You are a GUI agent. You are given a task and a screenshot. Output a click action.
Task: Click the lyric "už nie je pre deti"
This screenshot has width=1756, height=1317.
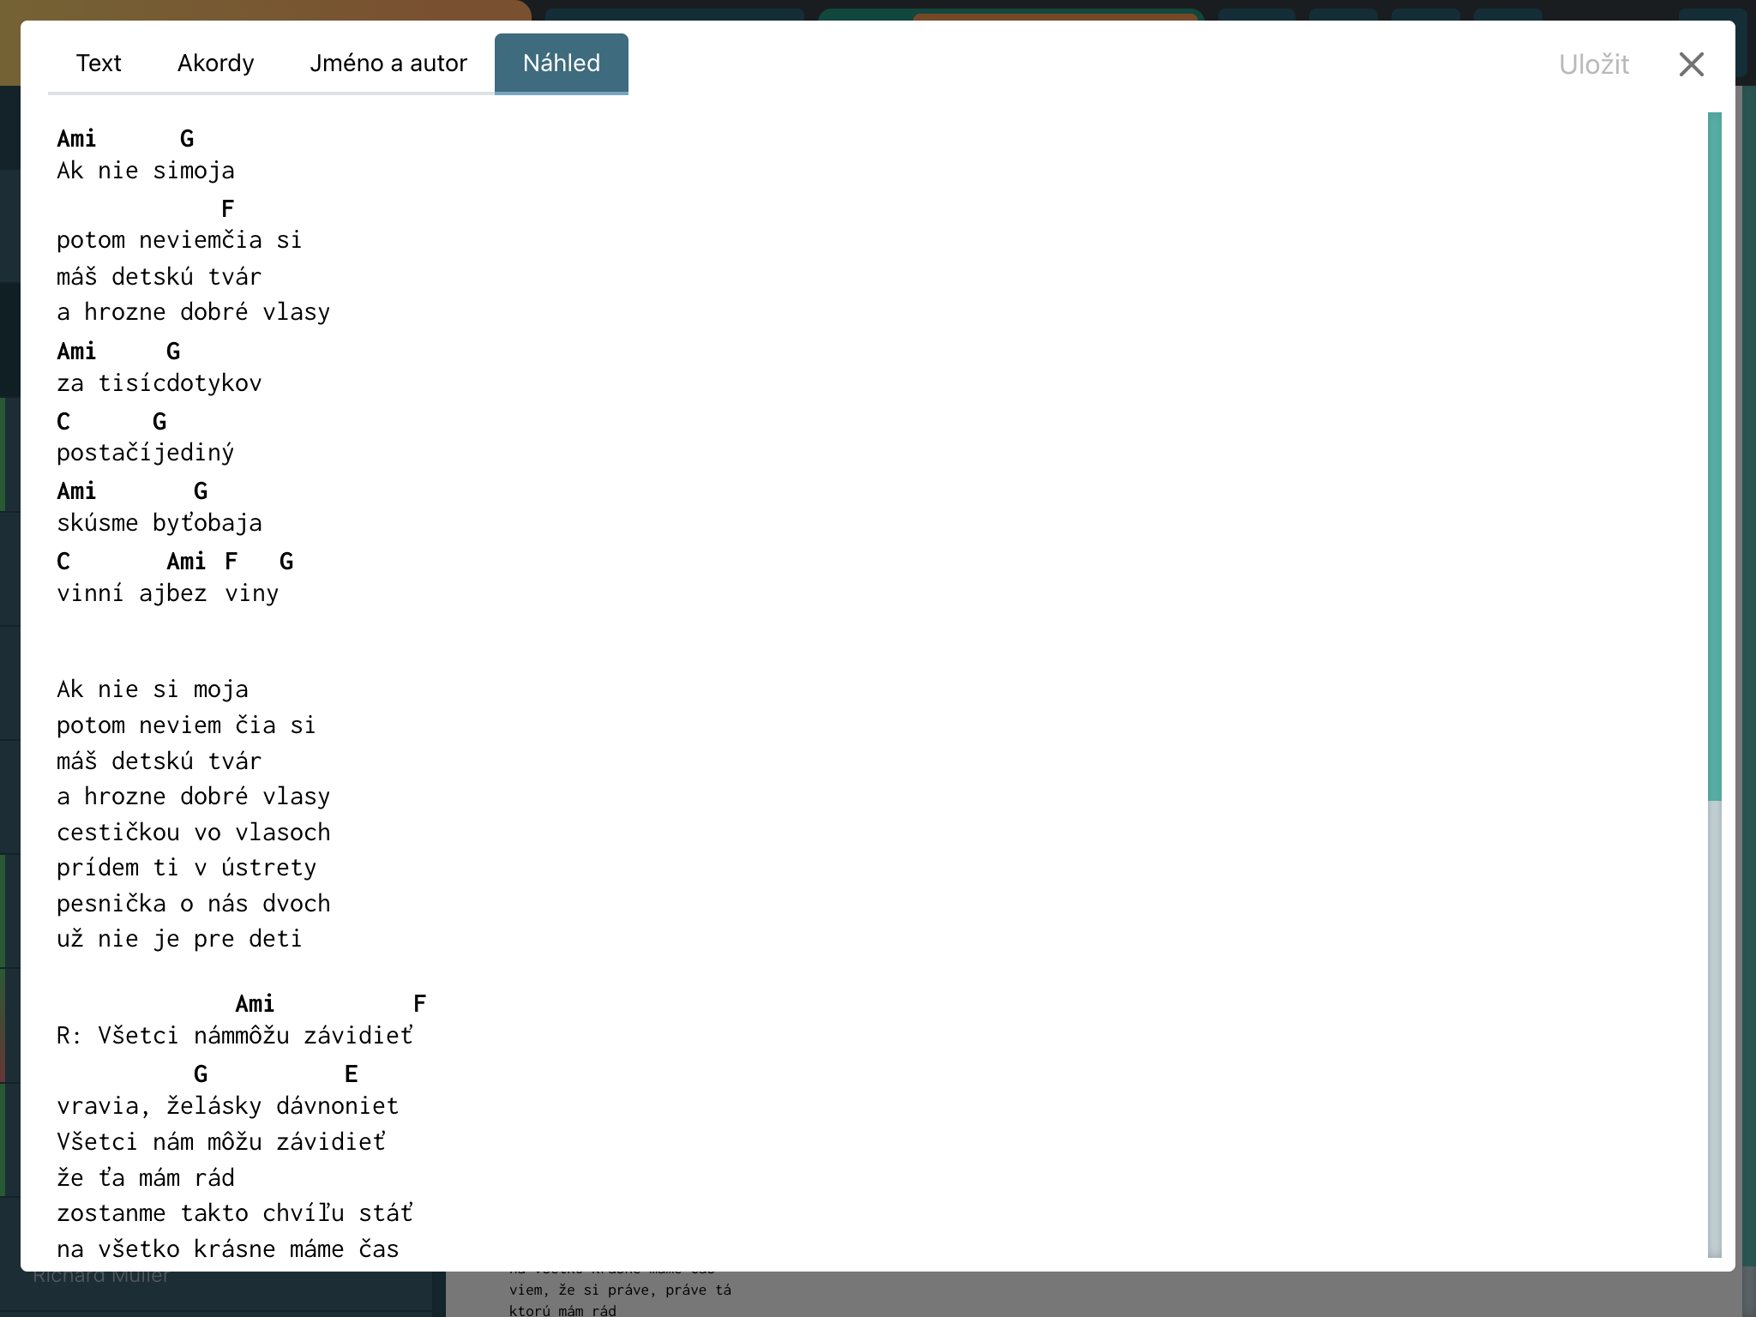pos(179,939)
